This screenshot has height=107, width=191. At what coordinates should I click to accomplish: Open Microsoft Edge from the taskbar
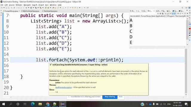click(x=33, y=104)
